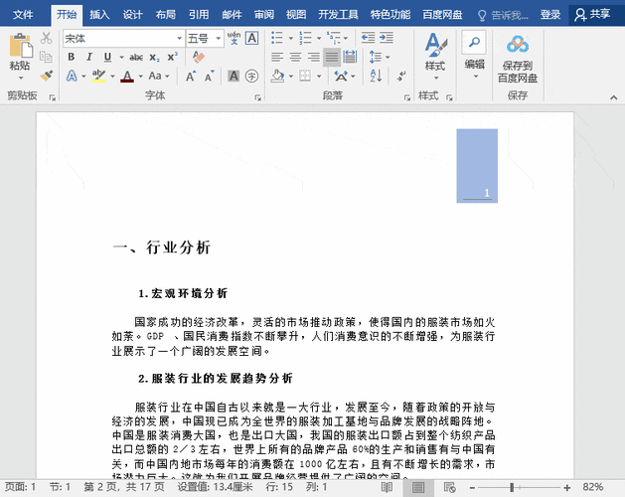Viewport: 625px width, 497px height.
Task: Expand the Paste options arrow
Action: coord(21,78)
